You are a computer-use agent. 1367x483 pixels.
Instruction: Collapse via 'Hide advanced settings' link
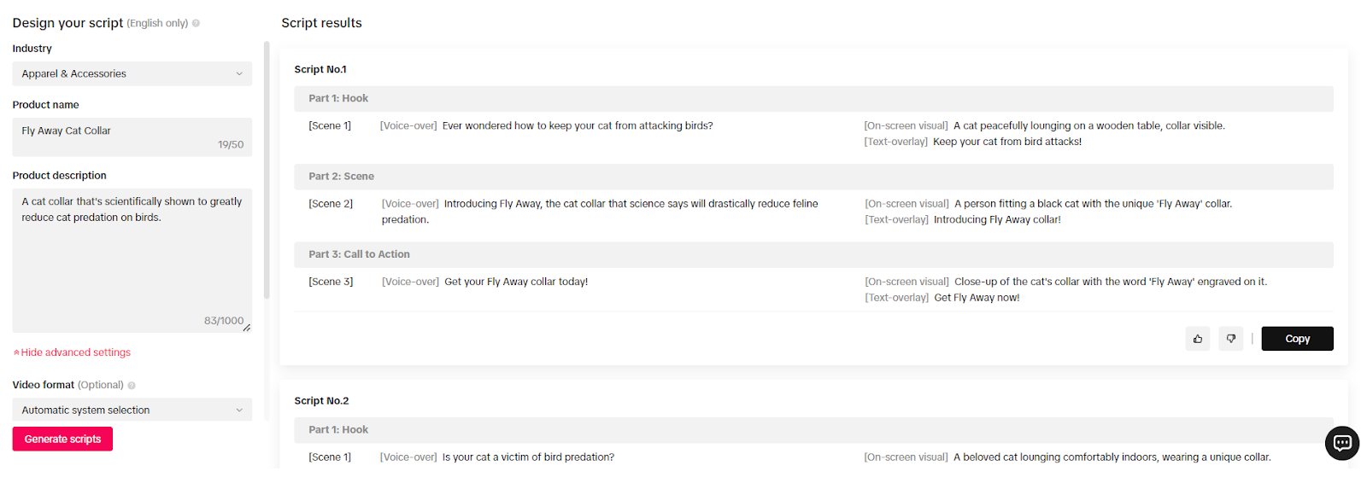73,352
